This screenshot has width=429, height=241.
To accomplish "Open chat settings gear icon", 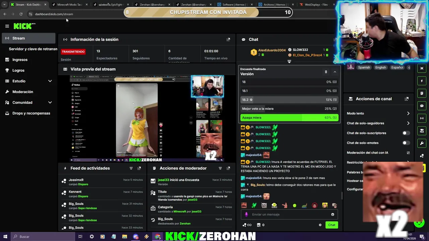I will (x=320, y=225).
